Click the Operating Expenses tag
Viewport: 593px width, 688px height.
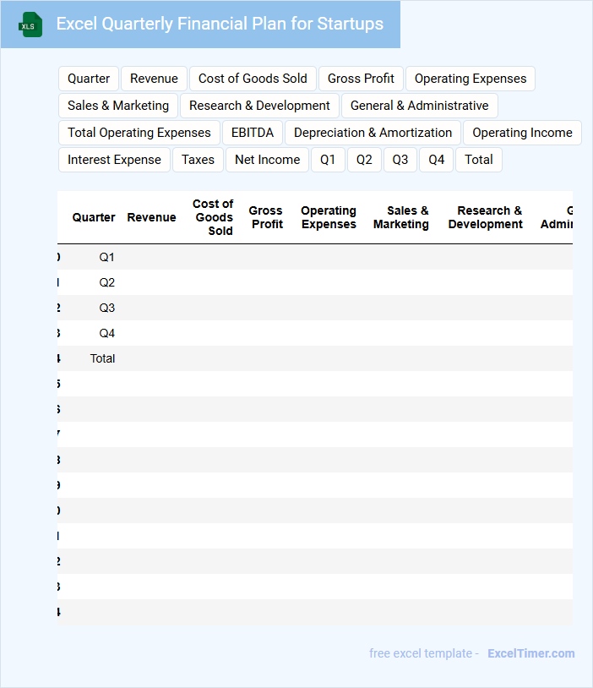(x=471, y=79)
